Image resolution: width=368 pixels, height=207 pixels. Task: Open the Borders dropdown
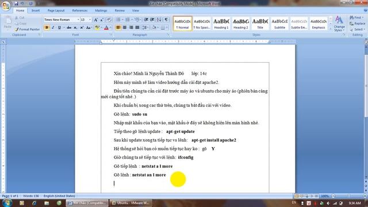tap(167, 28)
